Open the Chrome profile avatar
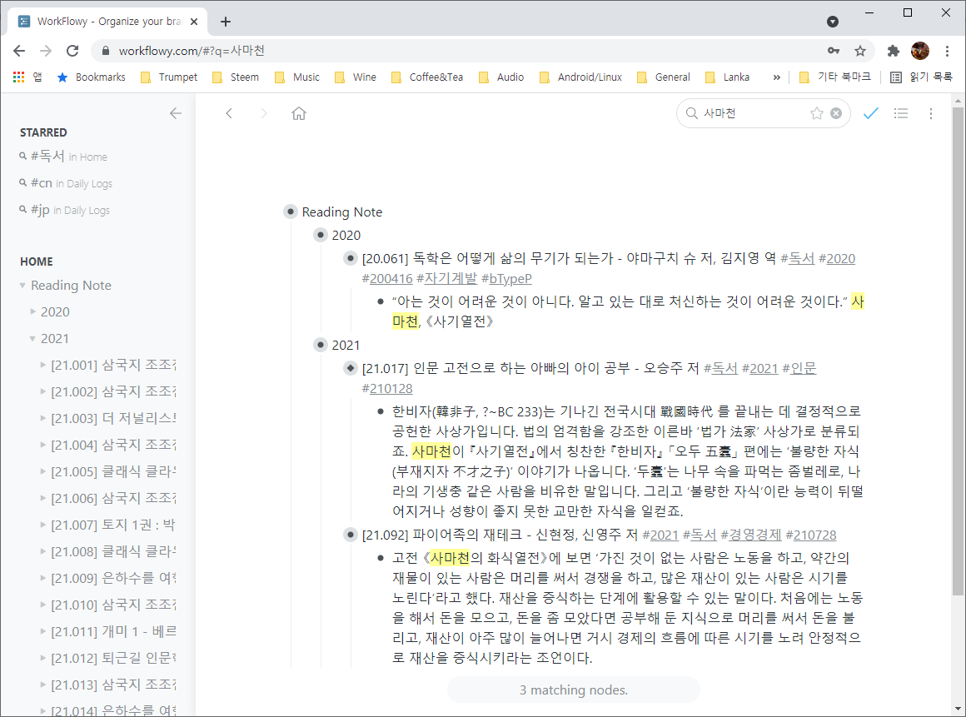The image size is (966, 717). point(920,51)
